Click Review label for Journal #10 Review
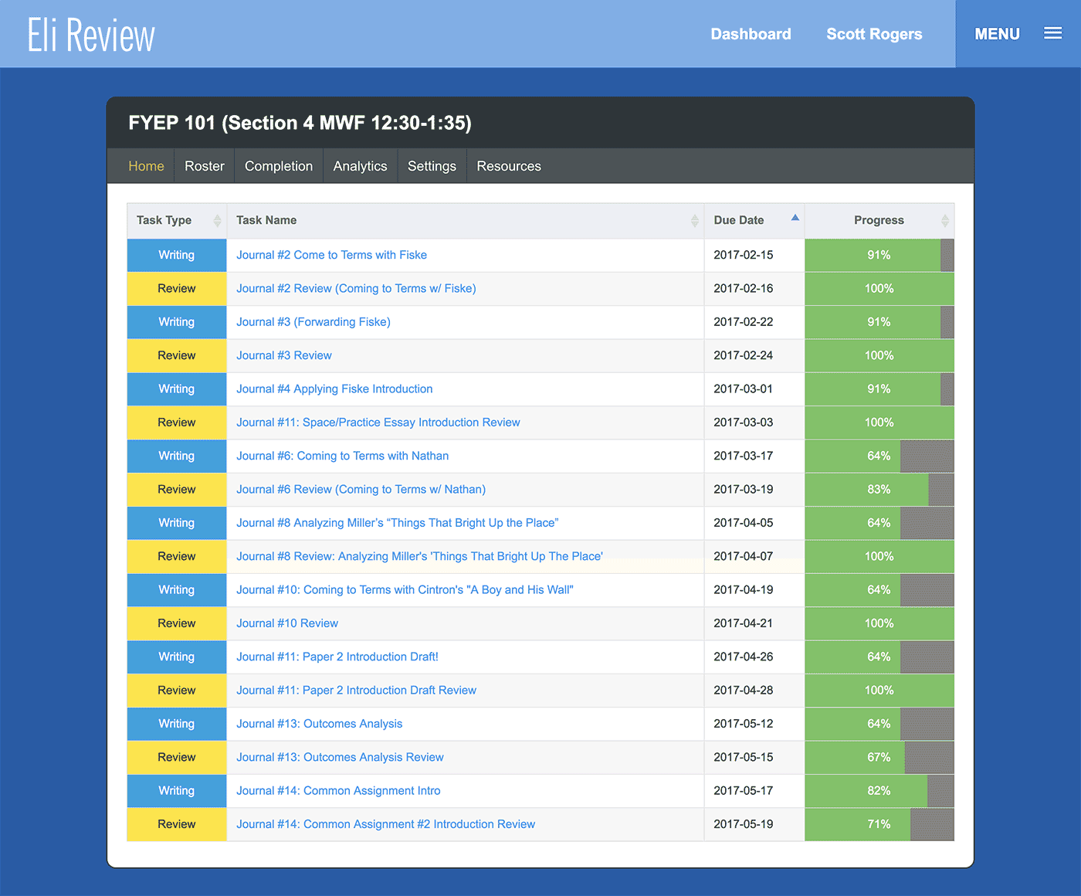 177,623
